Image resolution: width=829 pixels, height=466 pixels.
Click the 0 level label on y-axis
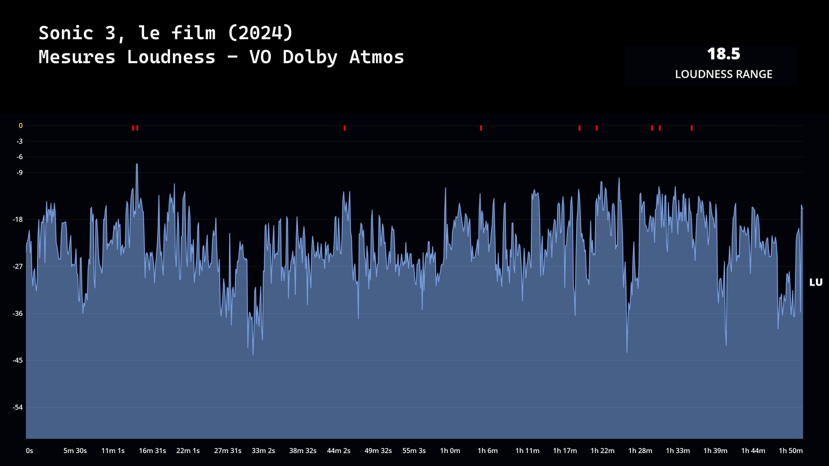[x=20, y=126]
